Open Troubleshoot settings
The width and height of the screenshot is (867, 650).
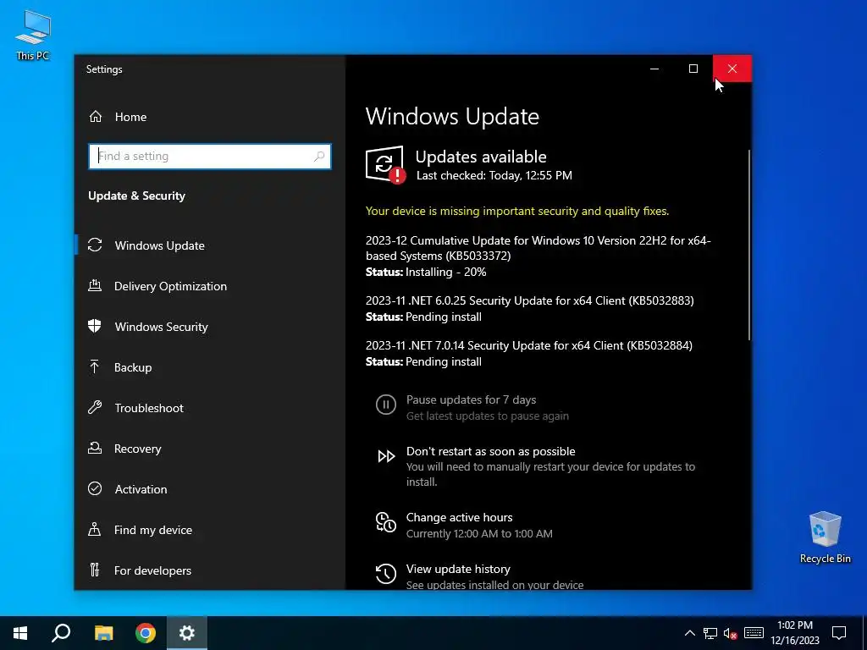point(210,408)
